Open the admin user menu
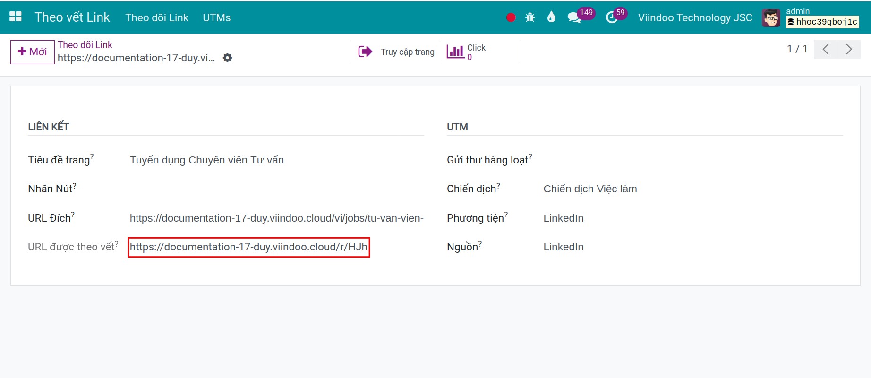This screenshot has height=378, width=871. click(811, 17)
